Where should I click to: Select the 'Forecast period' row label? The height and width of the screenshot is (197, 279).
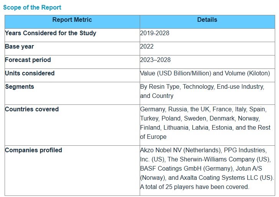(x=28, y=60)
